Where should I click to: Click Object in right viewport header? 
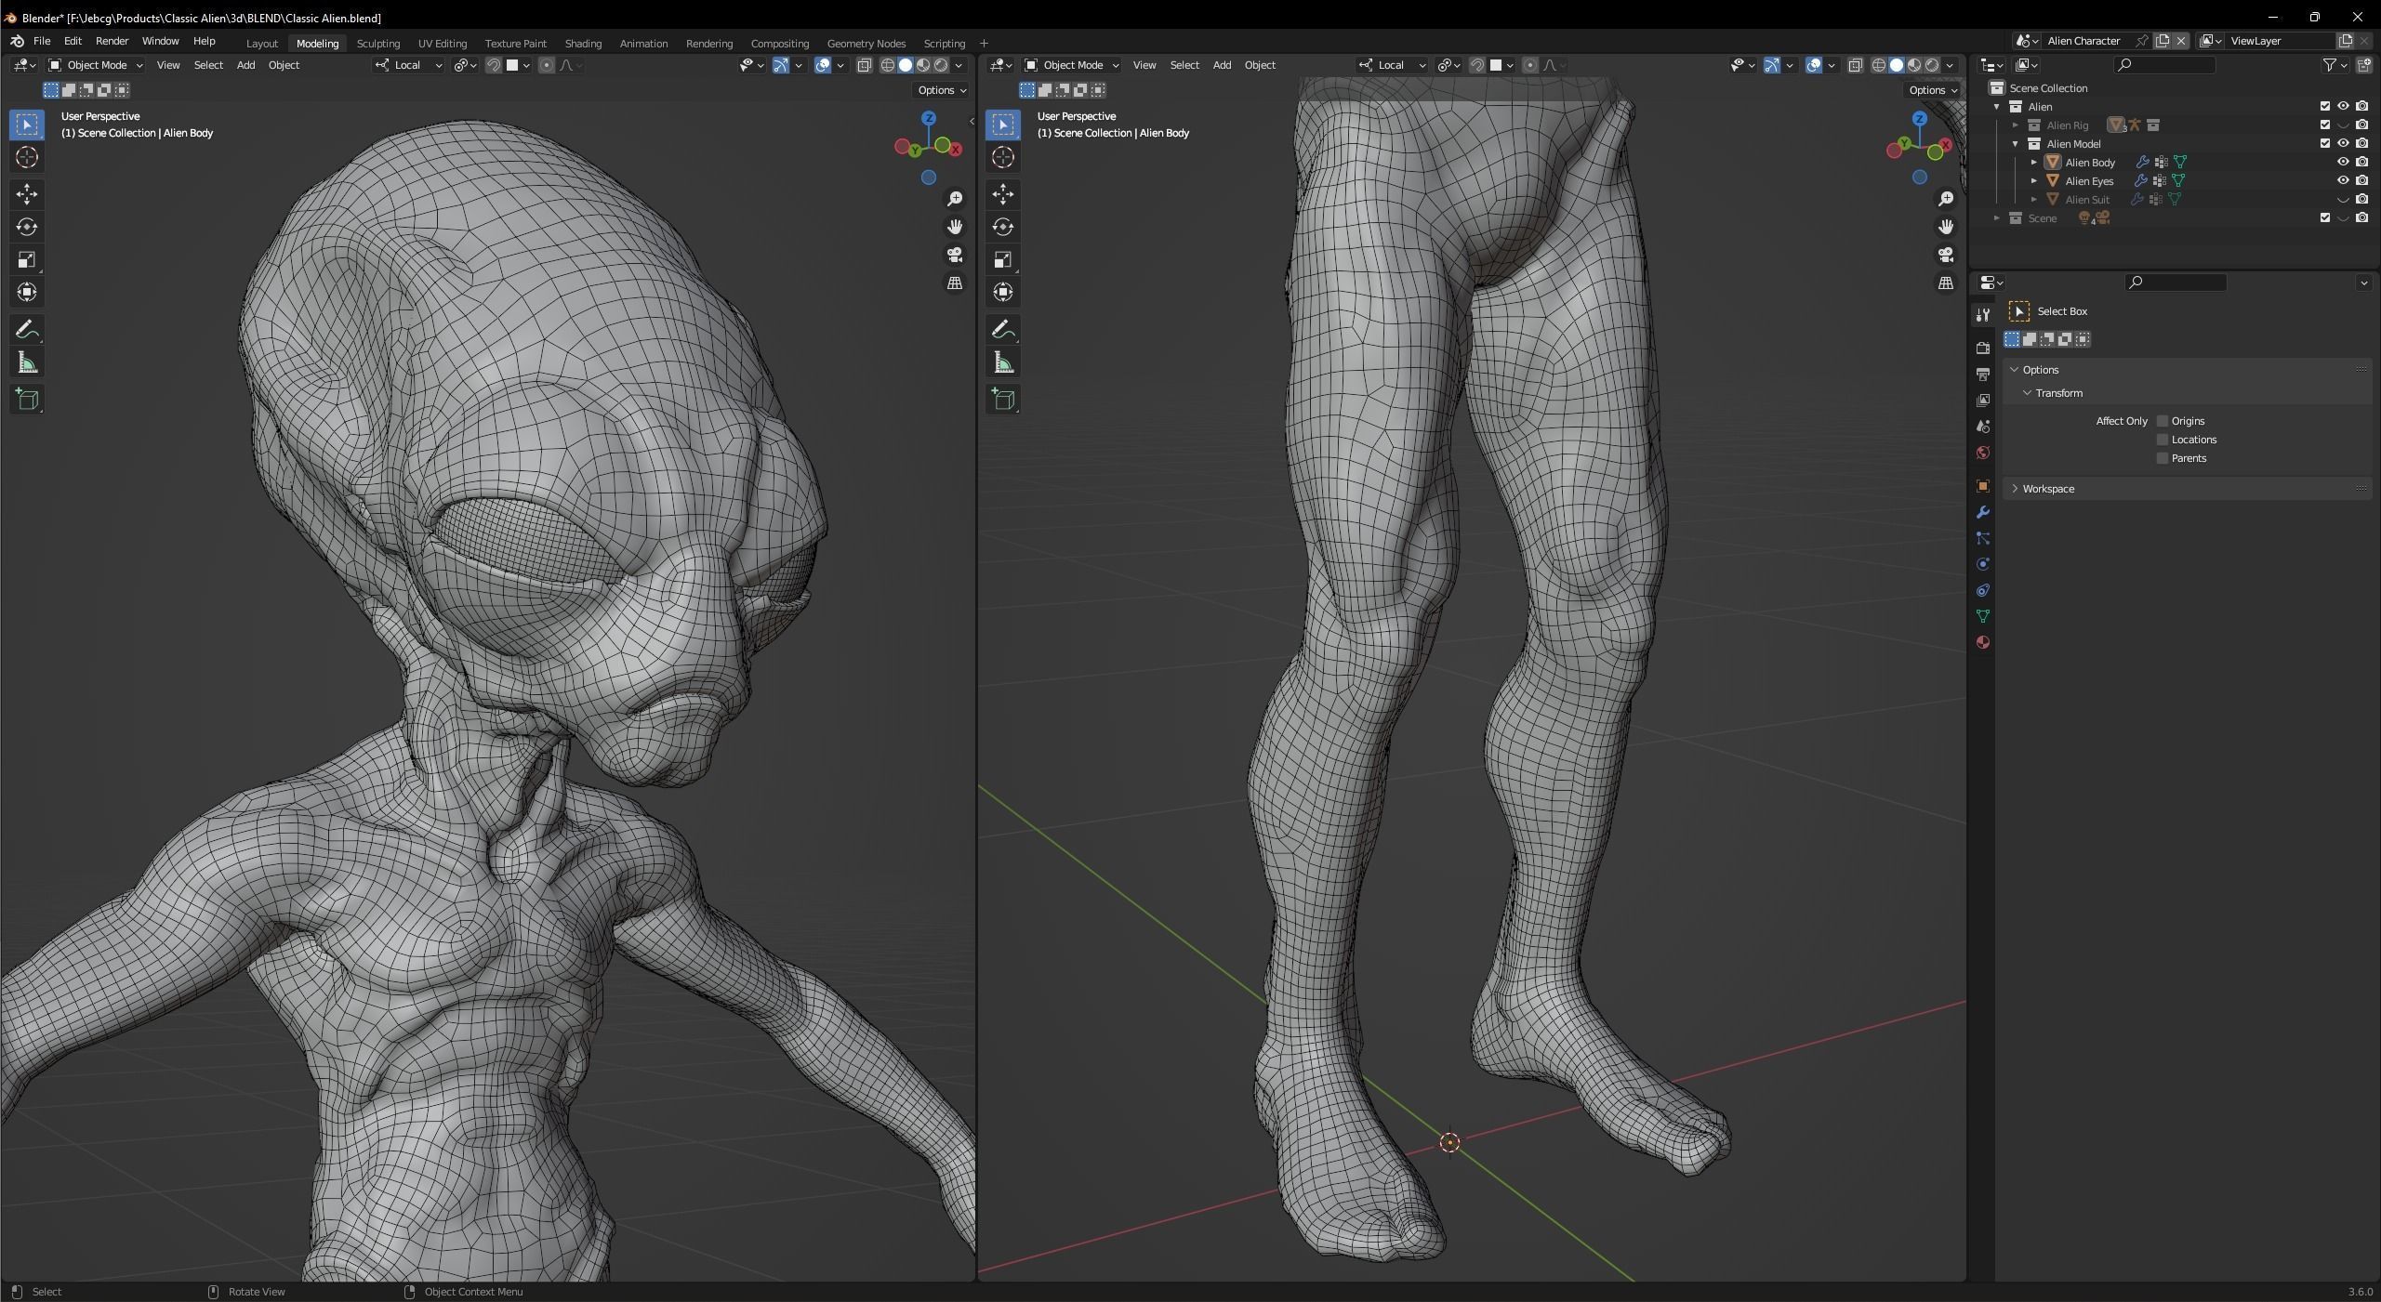coord(1260,65)
